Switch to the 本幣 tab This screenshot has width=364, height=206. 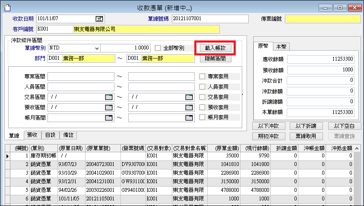(x=283, y=46)
